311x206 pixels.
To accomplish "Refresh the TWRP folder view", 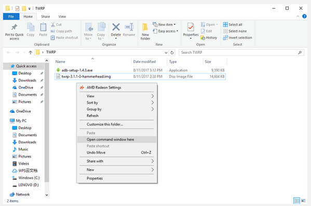I will [x=172, y=52].
